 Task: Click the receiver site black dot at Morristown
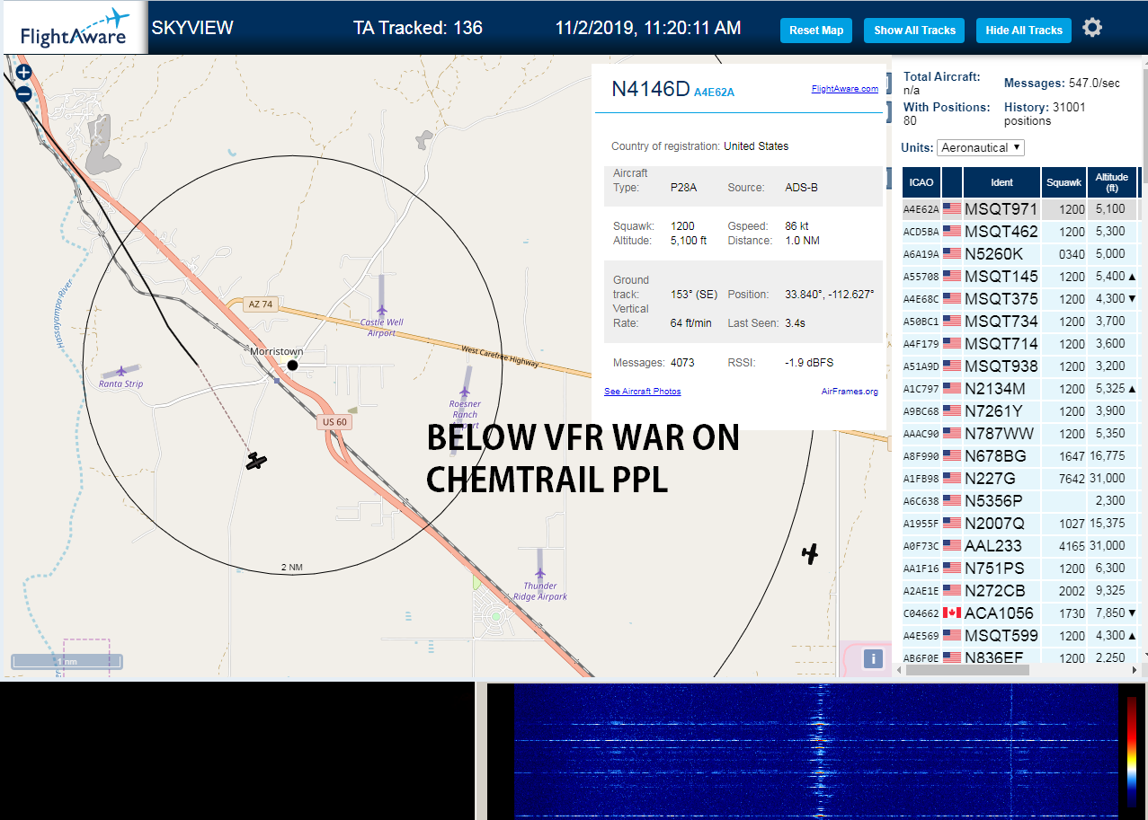(292, 365)
